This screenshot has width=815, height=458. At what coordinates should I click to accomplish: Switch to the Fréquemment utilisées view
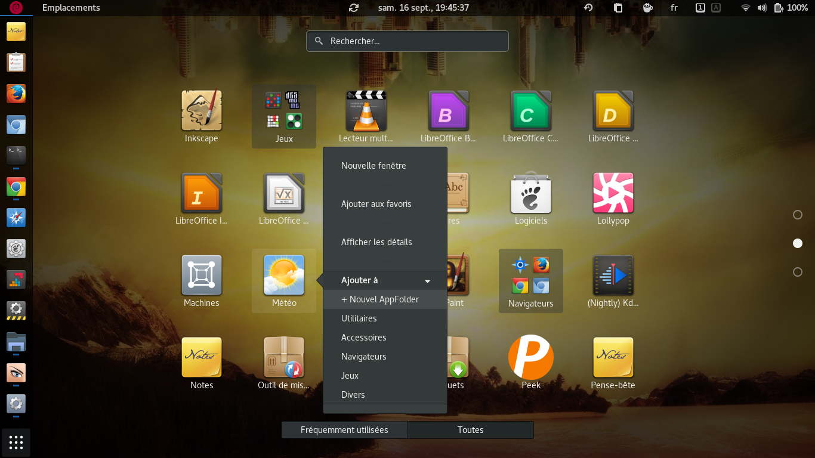coord(344,430)
